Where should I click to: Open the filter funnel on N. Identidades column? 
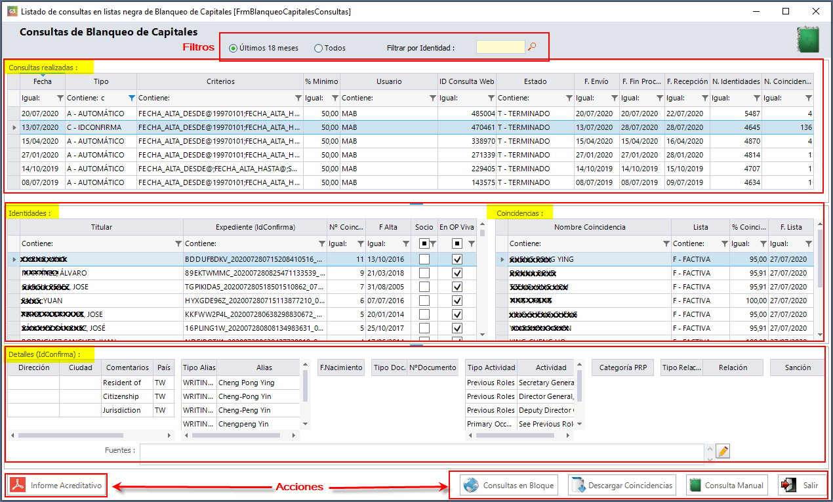(x=756, y=98)
